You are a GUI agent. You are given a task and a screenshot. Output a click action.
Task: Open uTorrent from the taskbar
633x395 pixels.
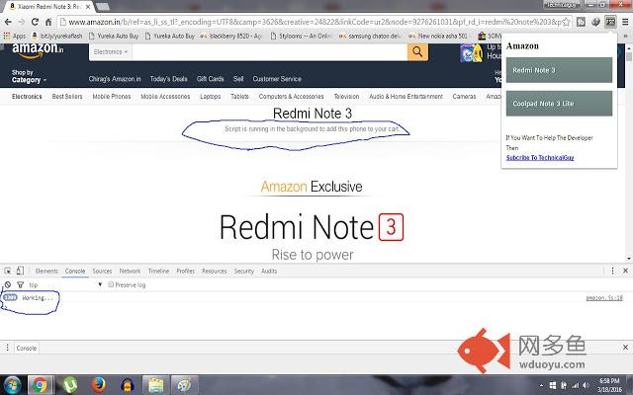70,385
